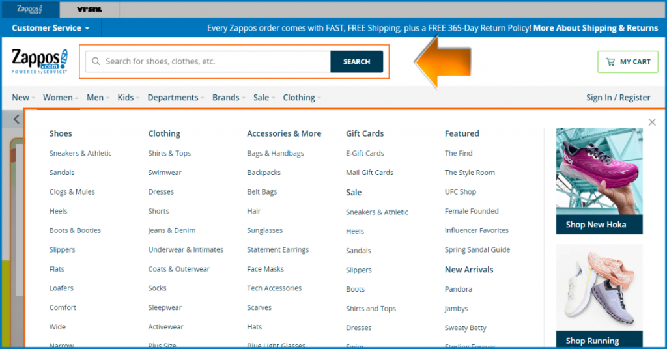
Task: Expand the New menu
Action: pyautogui.click(x=23, y=98)
